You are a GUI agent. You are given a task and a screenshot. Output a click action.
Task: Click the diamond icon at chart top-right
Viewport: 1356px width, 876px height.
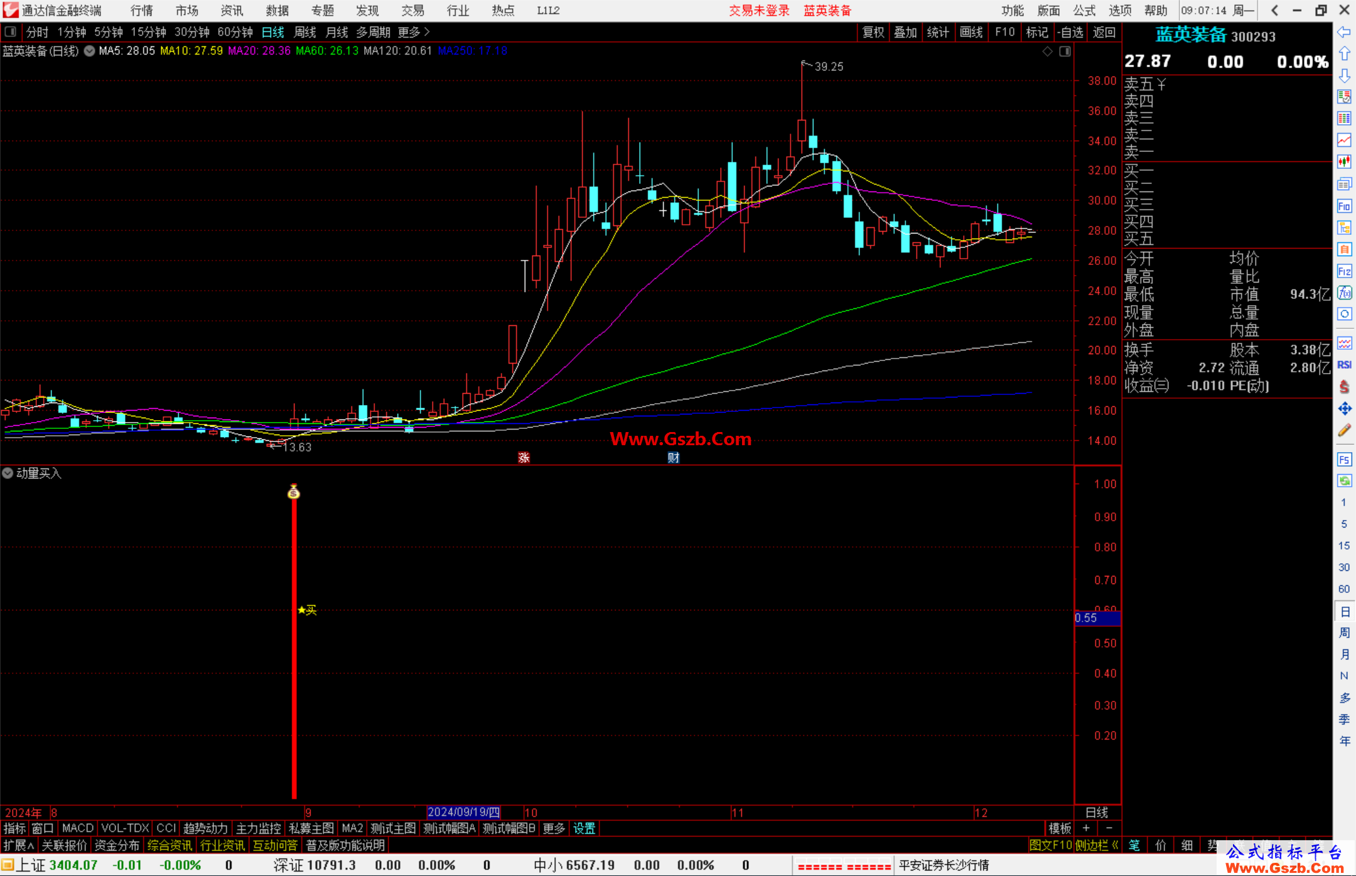click(1047, 51)
